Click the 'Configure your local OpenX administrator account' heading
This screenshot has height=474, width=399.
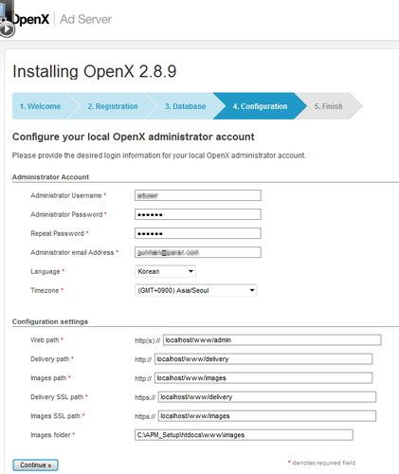click(134, 137)
